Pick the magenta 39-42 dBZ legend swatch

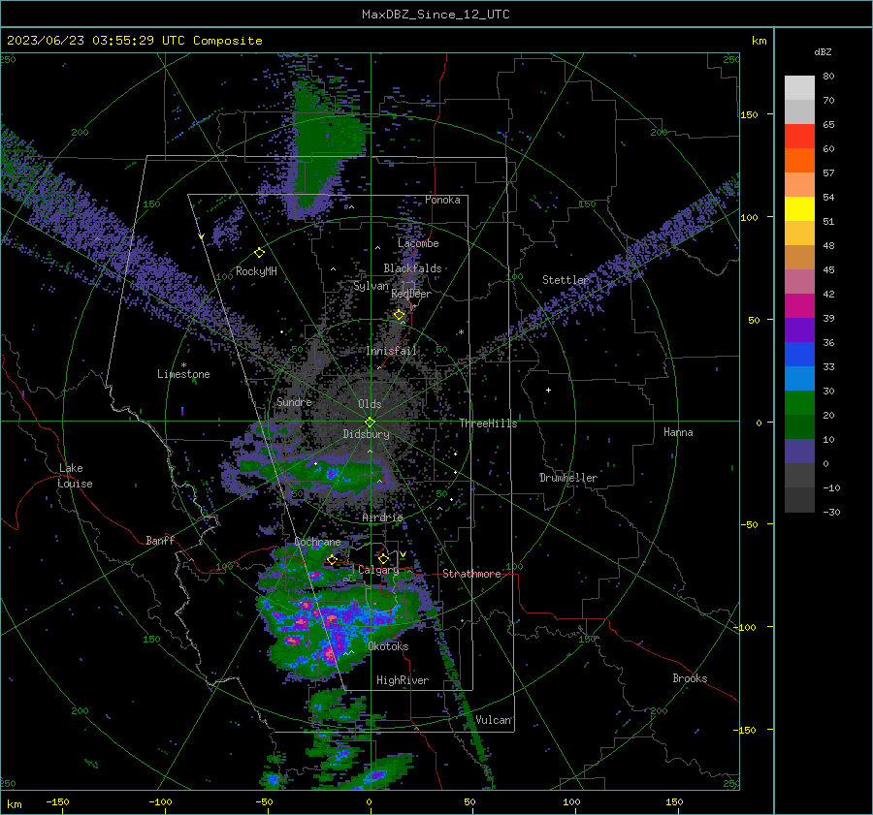point(799,305)
